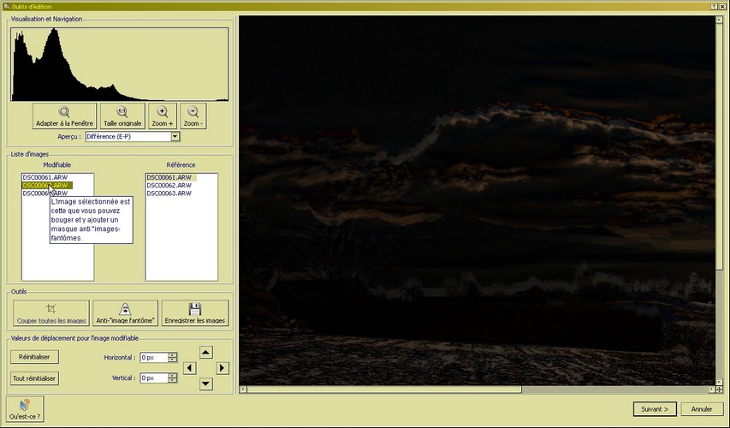
Task: Click the Zoom - magnifier button
Action: (x=193, y=116)
